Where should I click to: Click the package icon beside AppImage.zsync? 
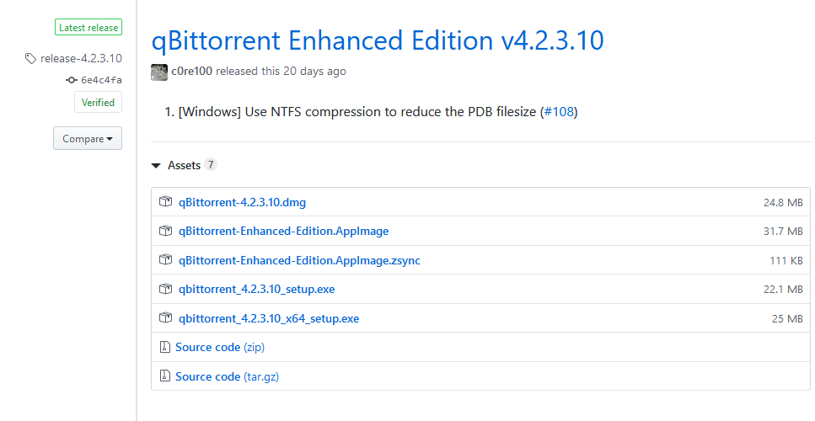[166, 260]
